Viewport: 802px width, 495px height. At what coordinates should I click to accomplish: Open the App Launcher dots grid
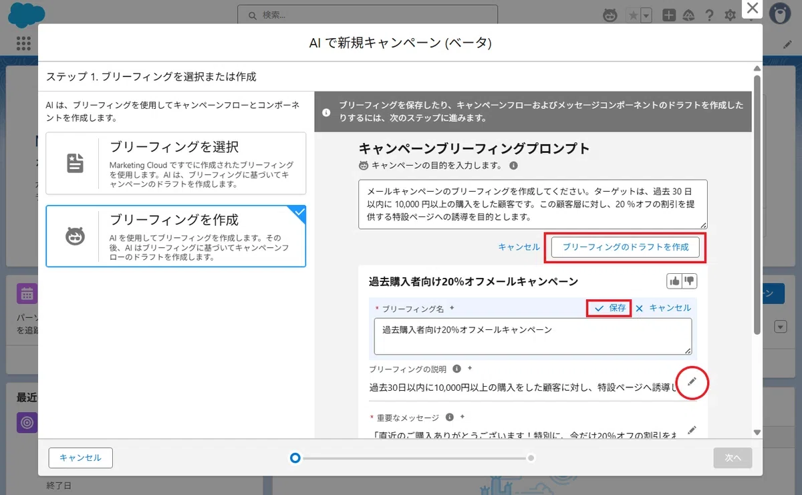(23, 43)
